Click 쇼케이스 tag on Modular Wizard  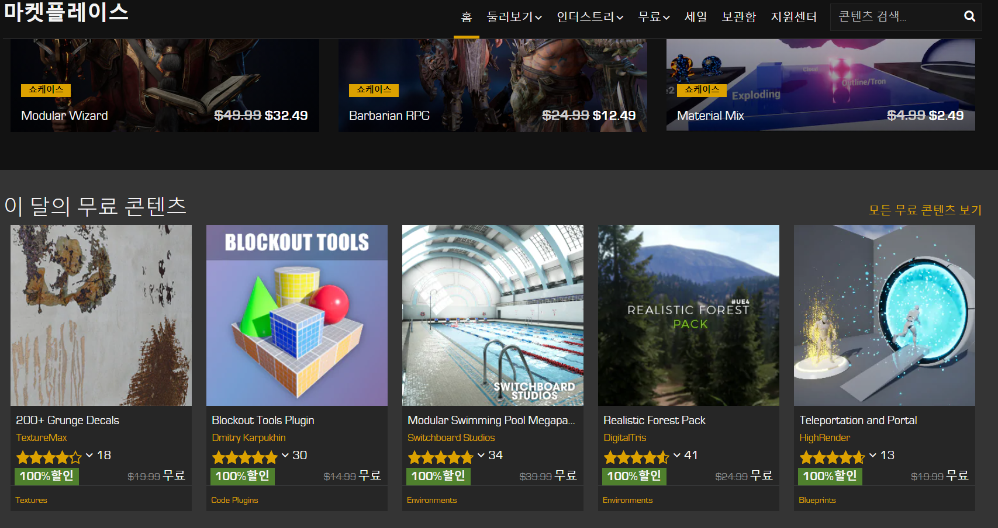(46, 90)
